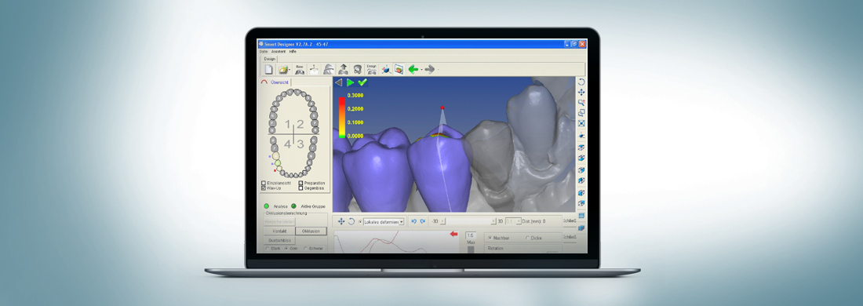The image size is (863, 306).
Task: Click the green checkmark confirm icon
Action: coord(362,82)
